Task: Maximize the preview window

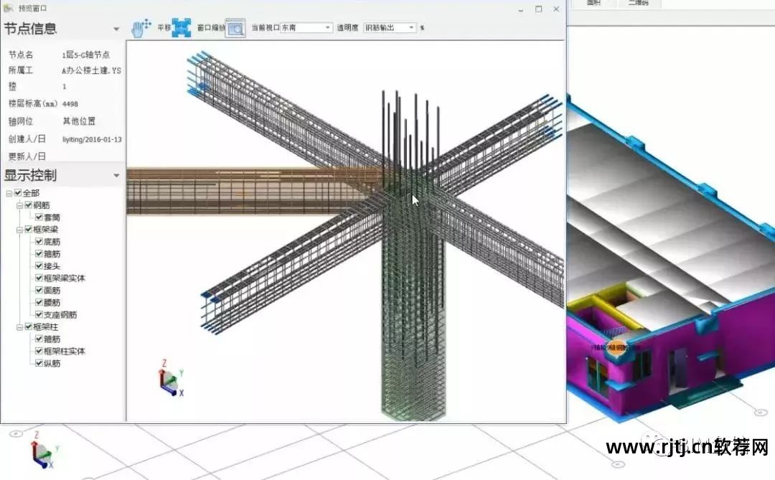Action: point(539,9)
